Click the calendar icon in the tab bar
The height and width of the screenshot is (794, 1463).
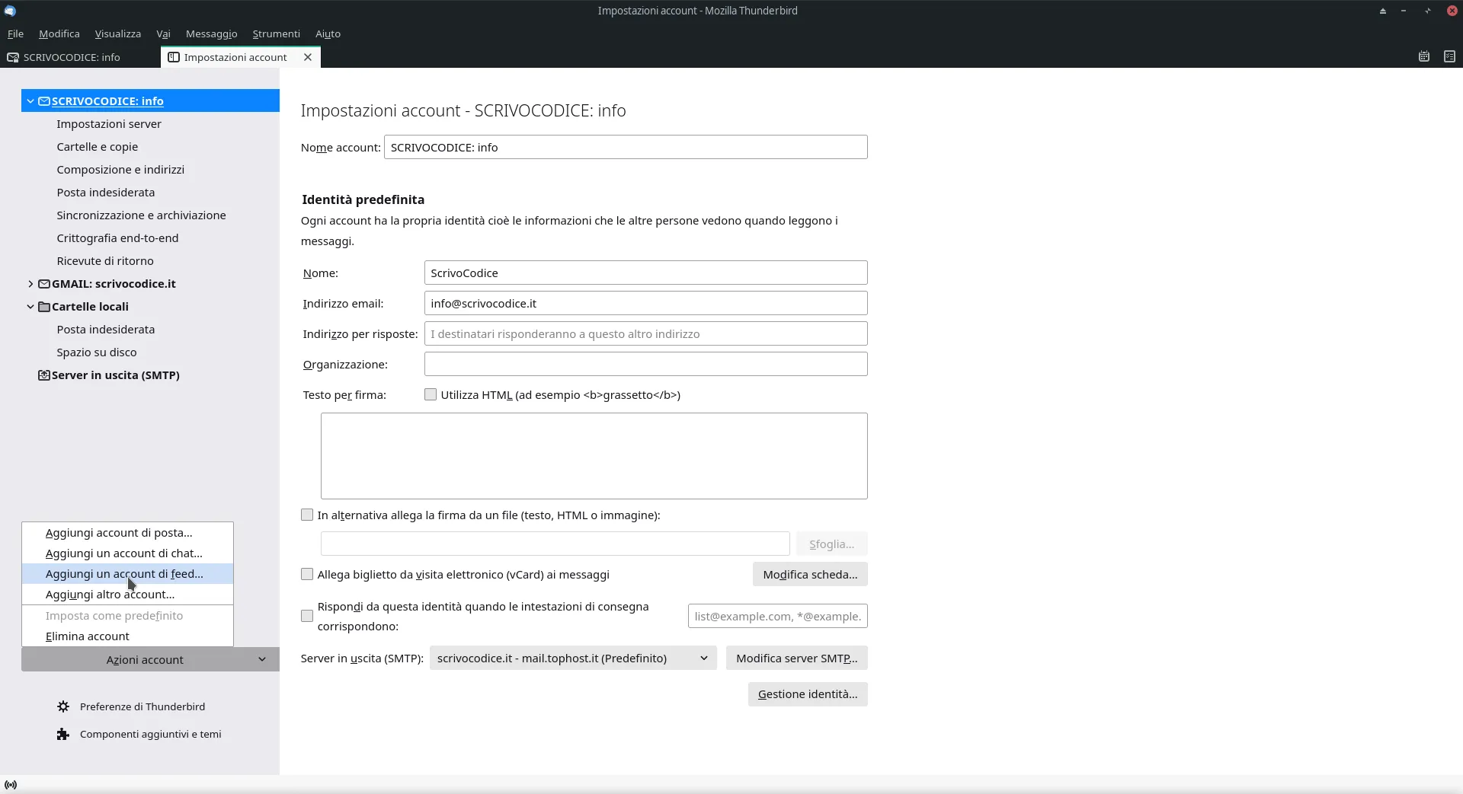click(x=1423, y=57)
